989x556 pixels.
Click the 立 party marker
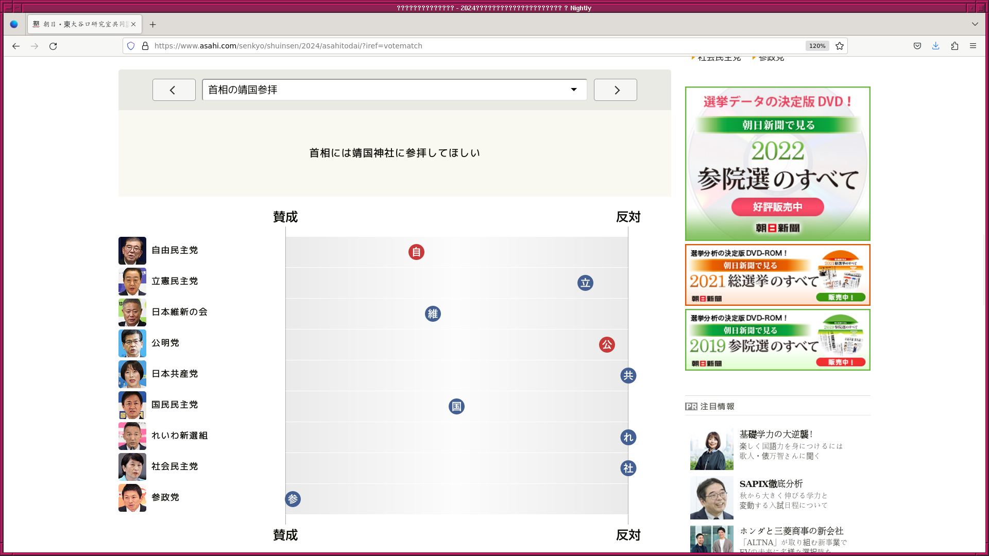pos(585,283)
